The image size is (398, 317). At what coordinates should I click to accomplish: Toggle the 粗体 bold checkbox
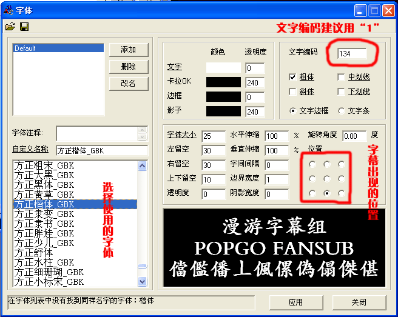point(292,77)
